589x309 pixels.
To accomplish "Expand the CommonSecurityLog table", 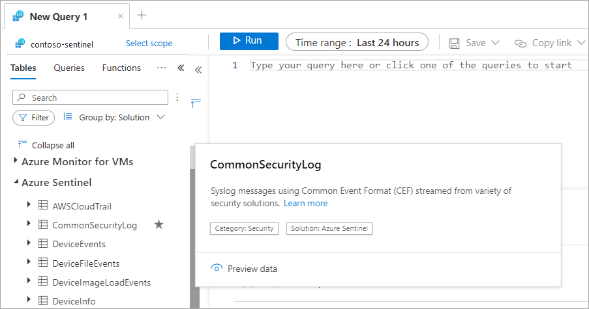I will pos(29,224).
